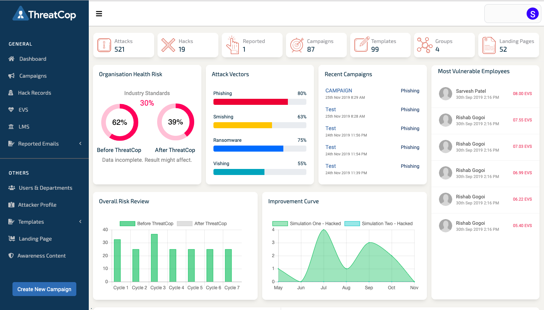Image resolution: width=544 pixels, height=310 pixels.
Task: Click the Templates pencil icon
Action: (x=362, y=45)
